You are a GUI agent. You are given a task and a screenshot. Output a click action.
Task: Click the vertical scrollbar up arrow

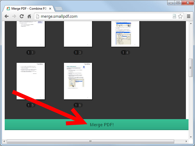pyautogui.click(x=191, y=23)
